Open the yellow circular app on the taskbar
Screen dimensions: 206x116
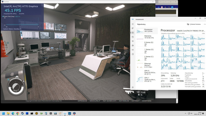coord(37,113)
